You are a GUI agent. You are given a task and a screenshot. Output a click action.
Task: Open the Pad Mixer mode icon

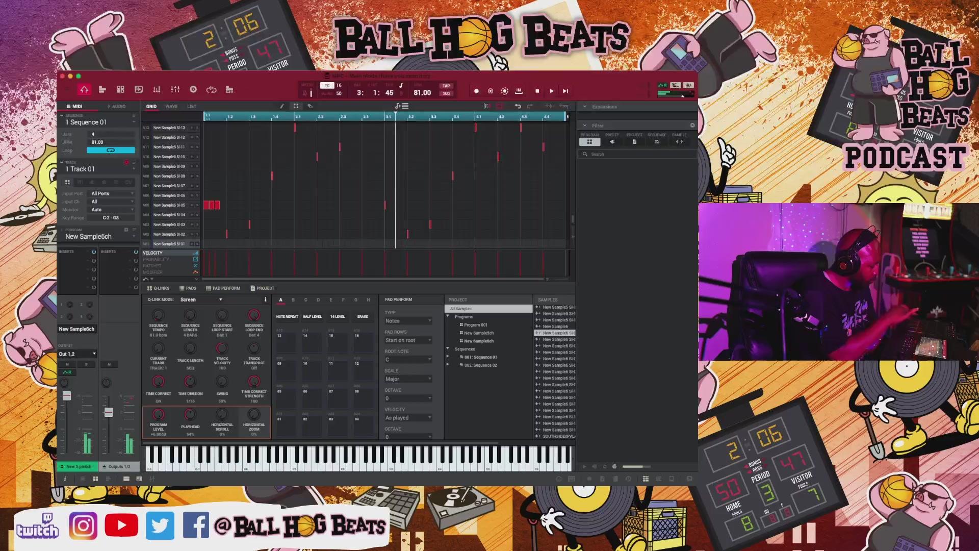157,90
